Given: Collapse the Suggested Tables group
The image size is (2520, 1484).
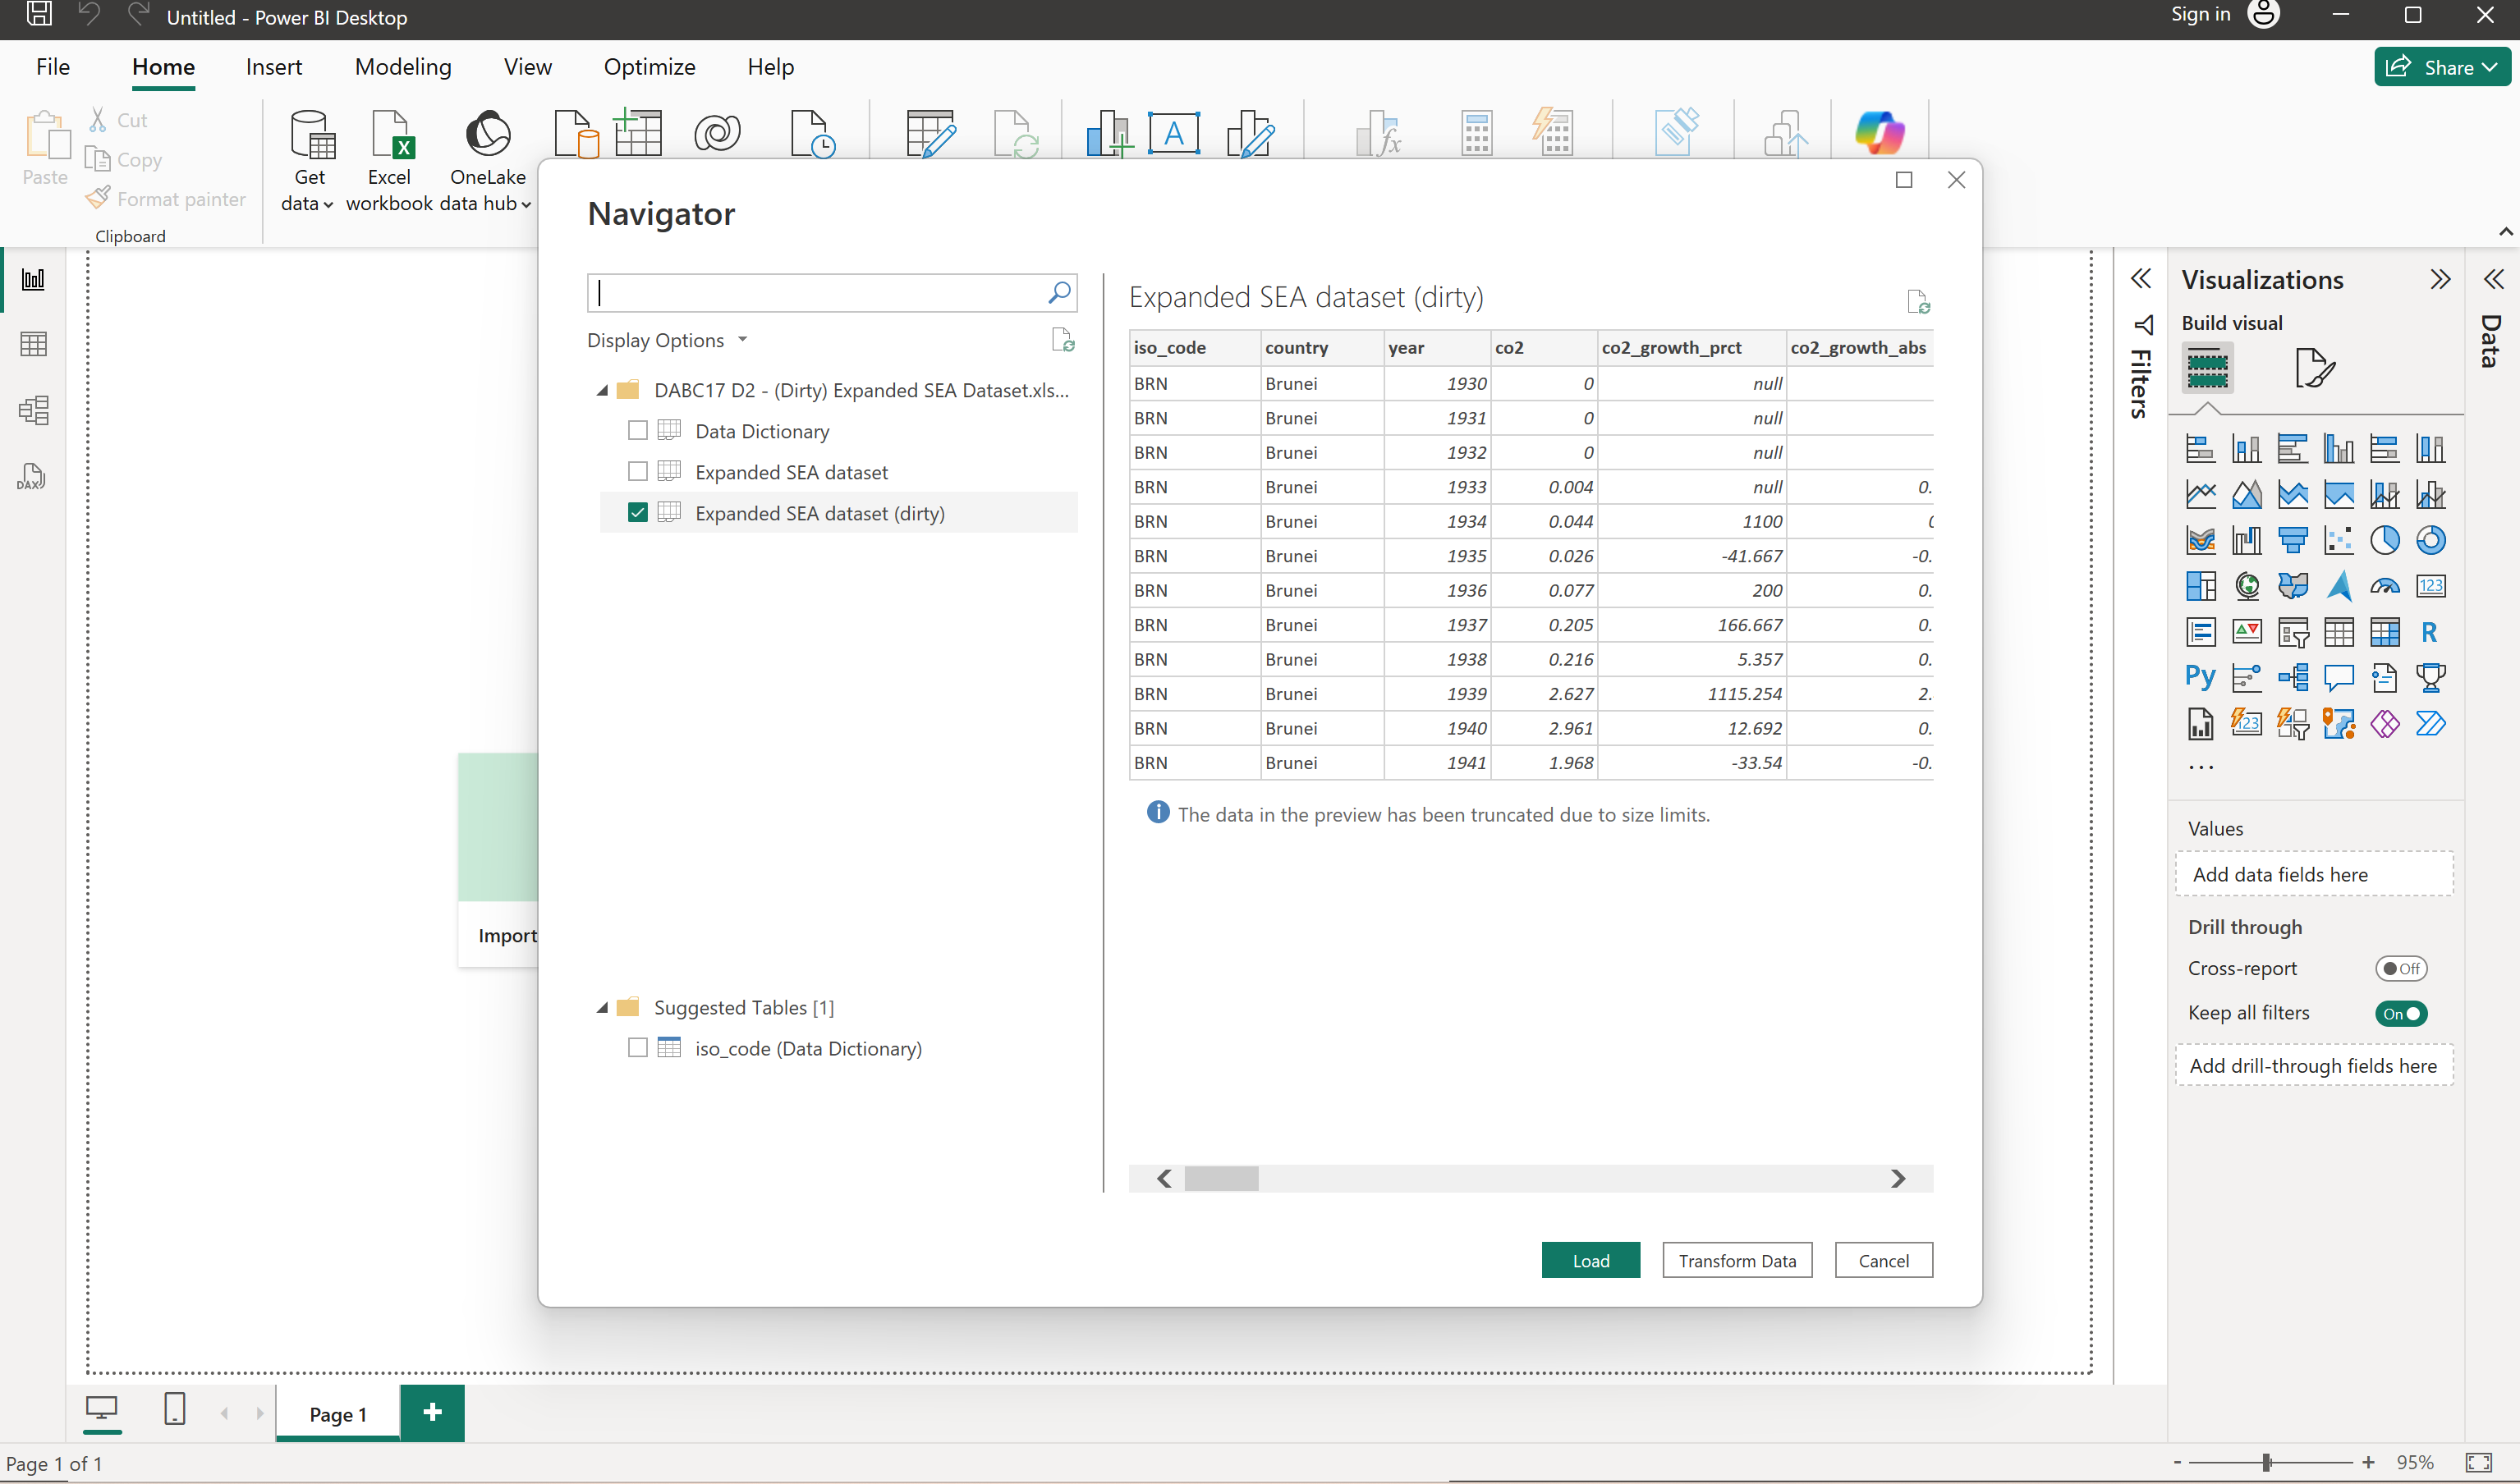Looking at the screenshot, I should pos(602,1008).
